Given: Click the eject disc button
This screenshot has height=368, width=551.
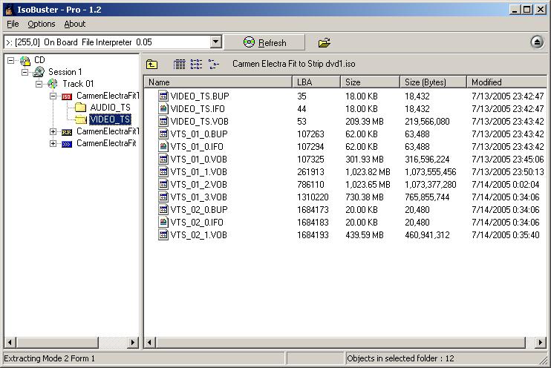Looking at the screenshot, I should click(537, 42).
